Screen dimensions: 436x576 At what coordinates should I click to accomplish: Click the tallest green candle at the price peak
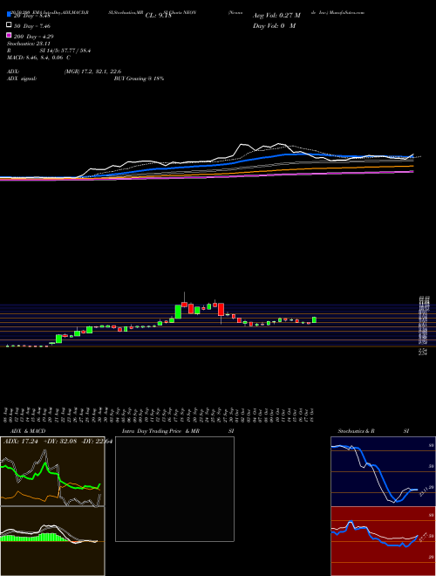(178, 312)
